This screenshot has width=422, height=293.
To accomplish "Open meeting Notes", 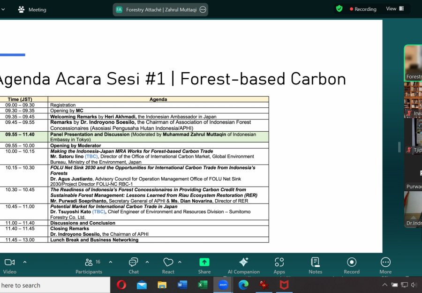I will (x=315, y=266).
